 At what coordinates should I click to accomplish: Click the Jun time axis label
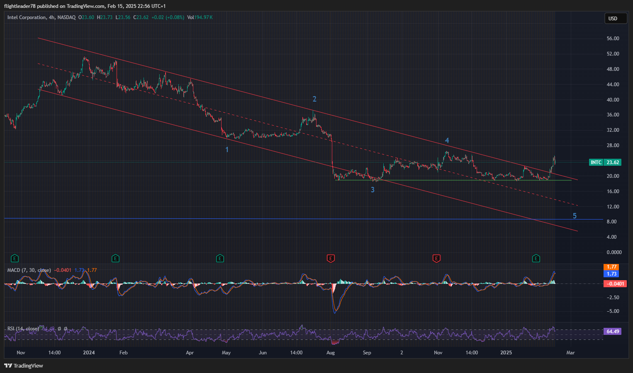tap(263, 353)
